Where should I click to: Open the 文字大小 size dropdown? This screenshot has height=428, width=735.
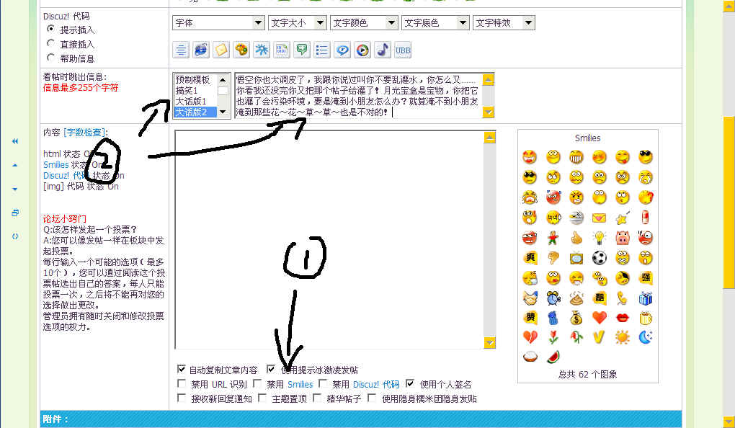click(x=297, y=22)
